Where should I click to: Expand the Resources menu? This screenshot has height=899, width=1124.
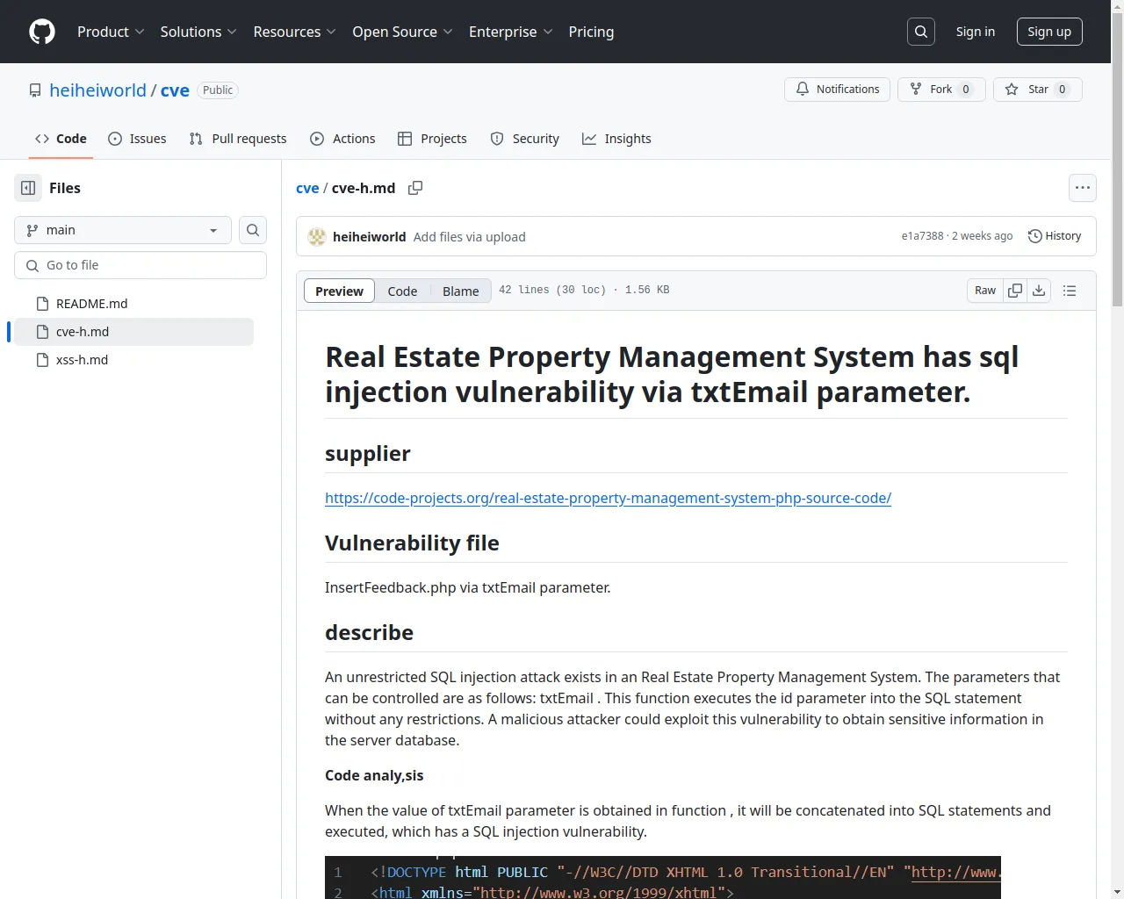click(294, 32)
